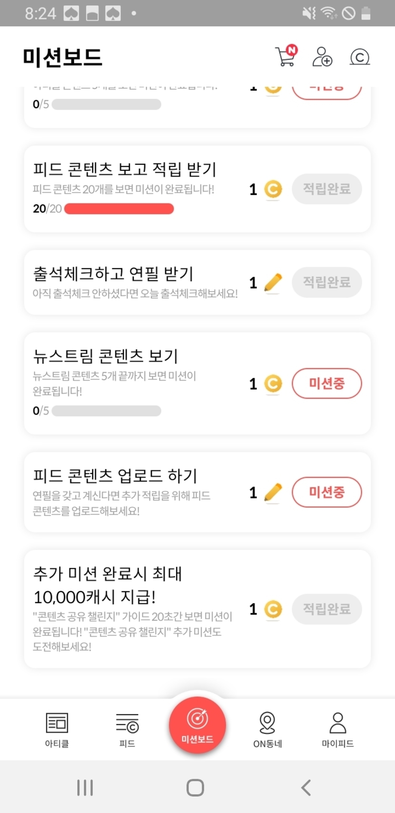Tap 적립완료 for 10,000캐시 지급 mission
The image size is (395, 813).
click(x=326, y=609)
